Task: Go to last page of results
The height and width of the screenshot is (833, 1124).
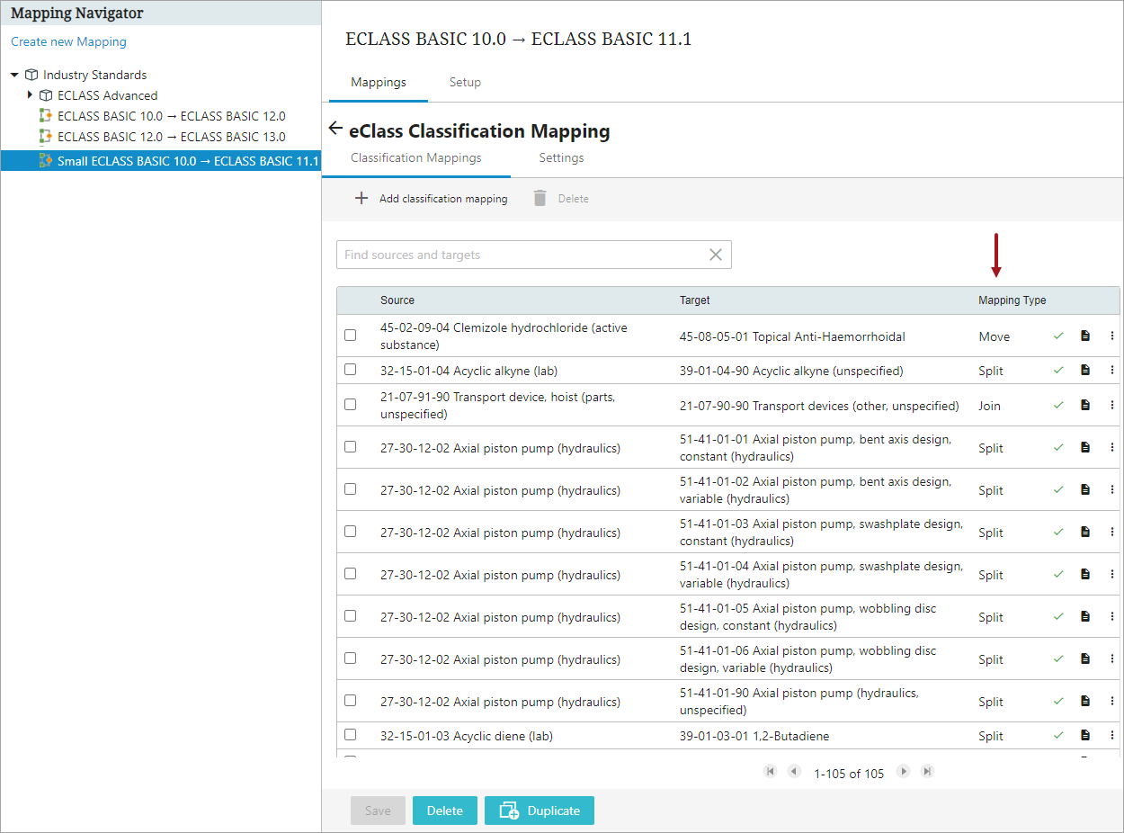Action: (x=928, y=772)
